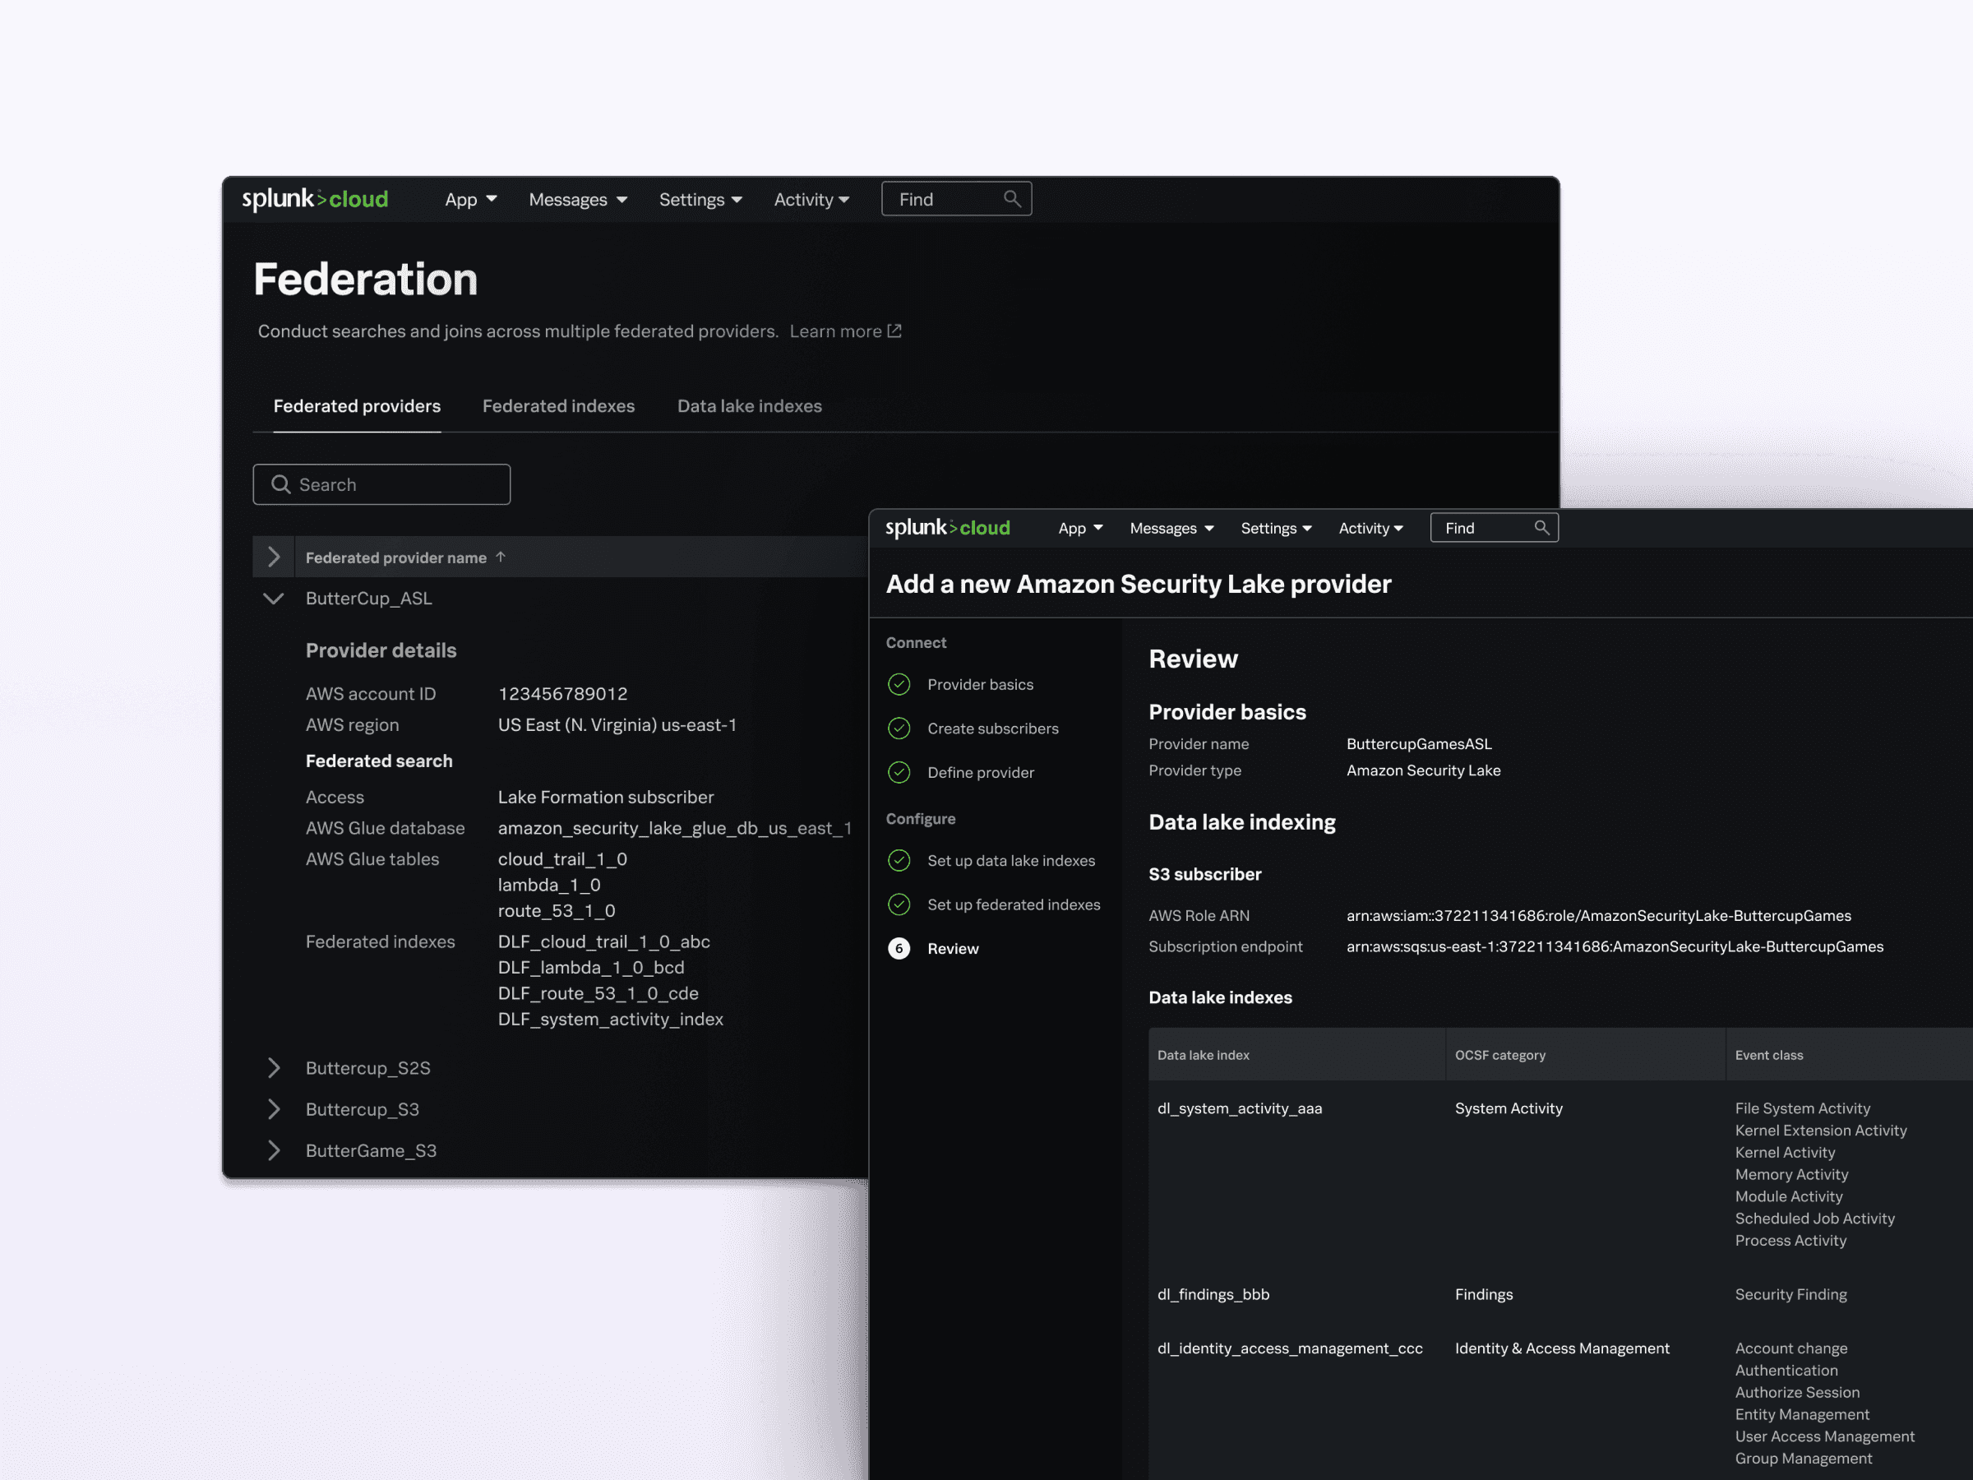Click the step 6 Review number badge
Screen dimensions: 1973x1480
point(899,948)
